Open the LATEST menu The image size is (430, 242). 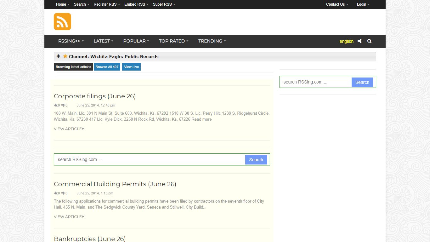point(103,41)
